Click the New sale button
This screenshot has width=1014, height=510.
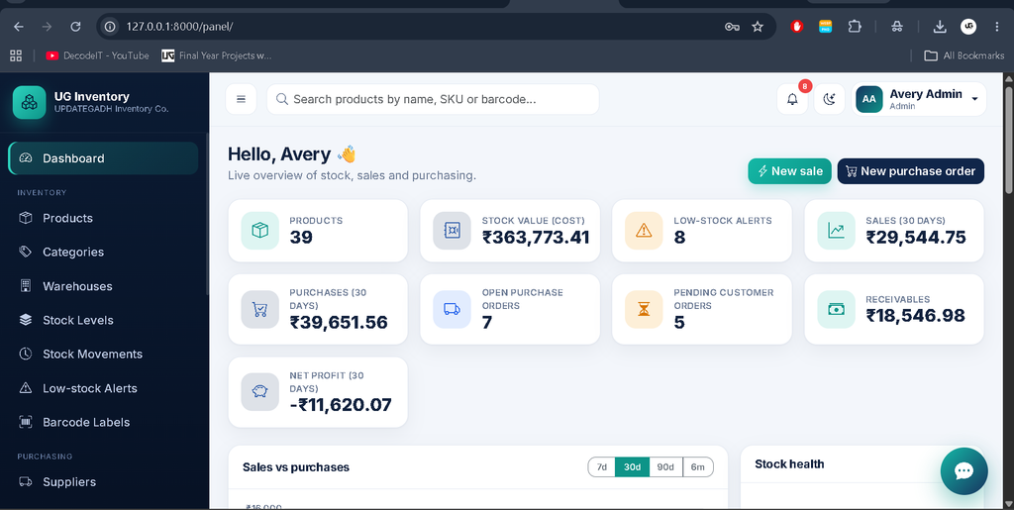pos(789,171)
